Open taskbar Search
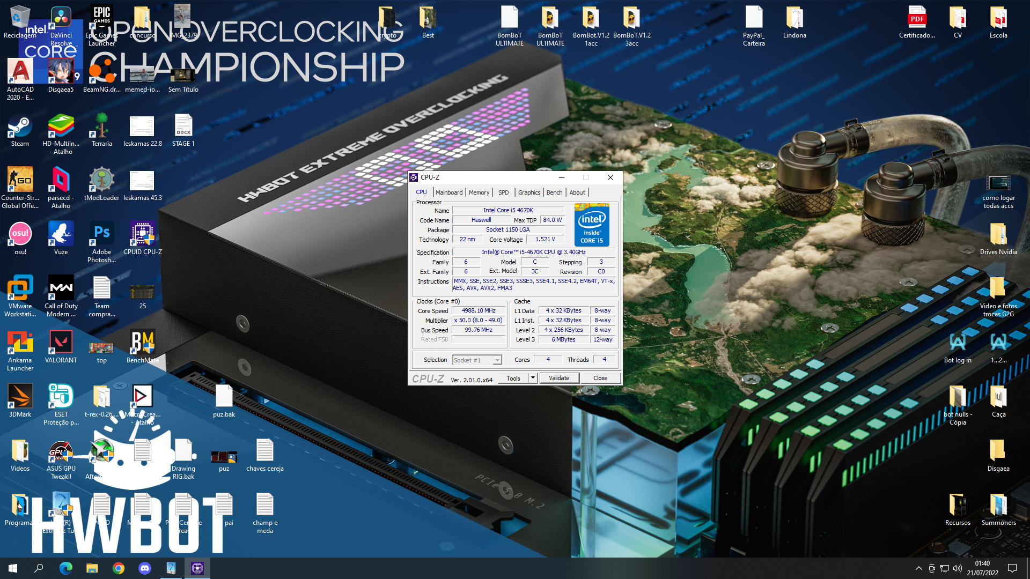1030x579 pixels. pos(39,568)
